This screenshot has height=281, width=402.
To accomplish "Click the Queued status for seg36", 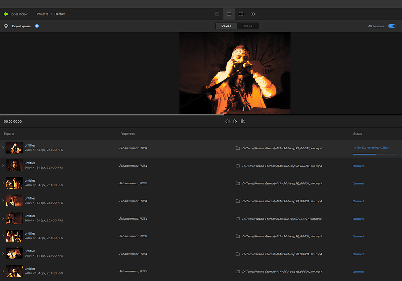I will pyautogui.click(x=358, y=201).
